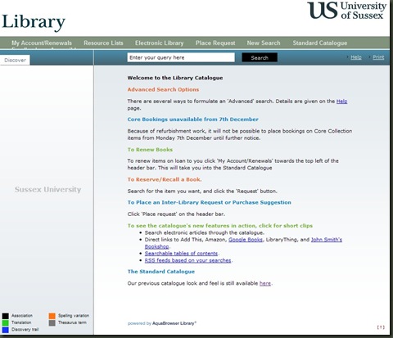
Task: Click the University of Sussex logo
Action: (x=346, y=11)
